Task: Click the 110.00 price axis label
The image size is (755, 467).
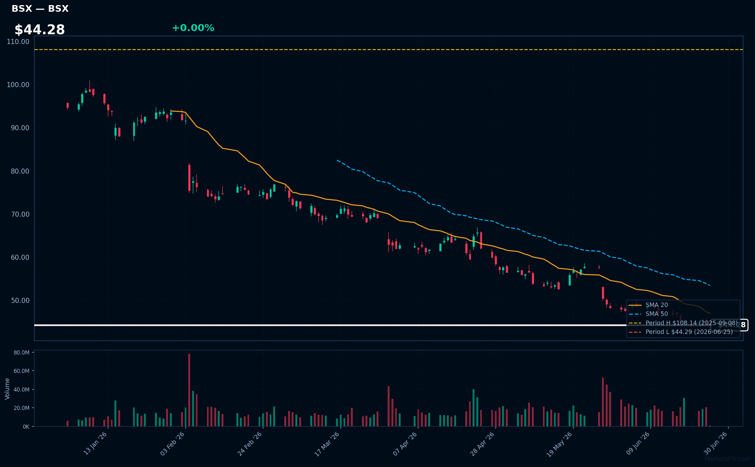Action: [x=18, y=42]
